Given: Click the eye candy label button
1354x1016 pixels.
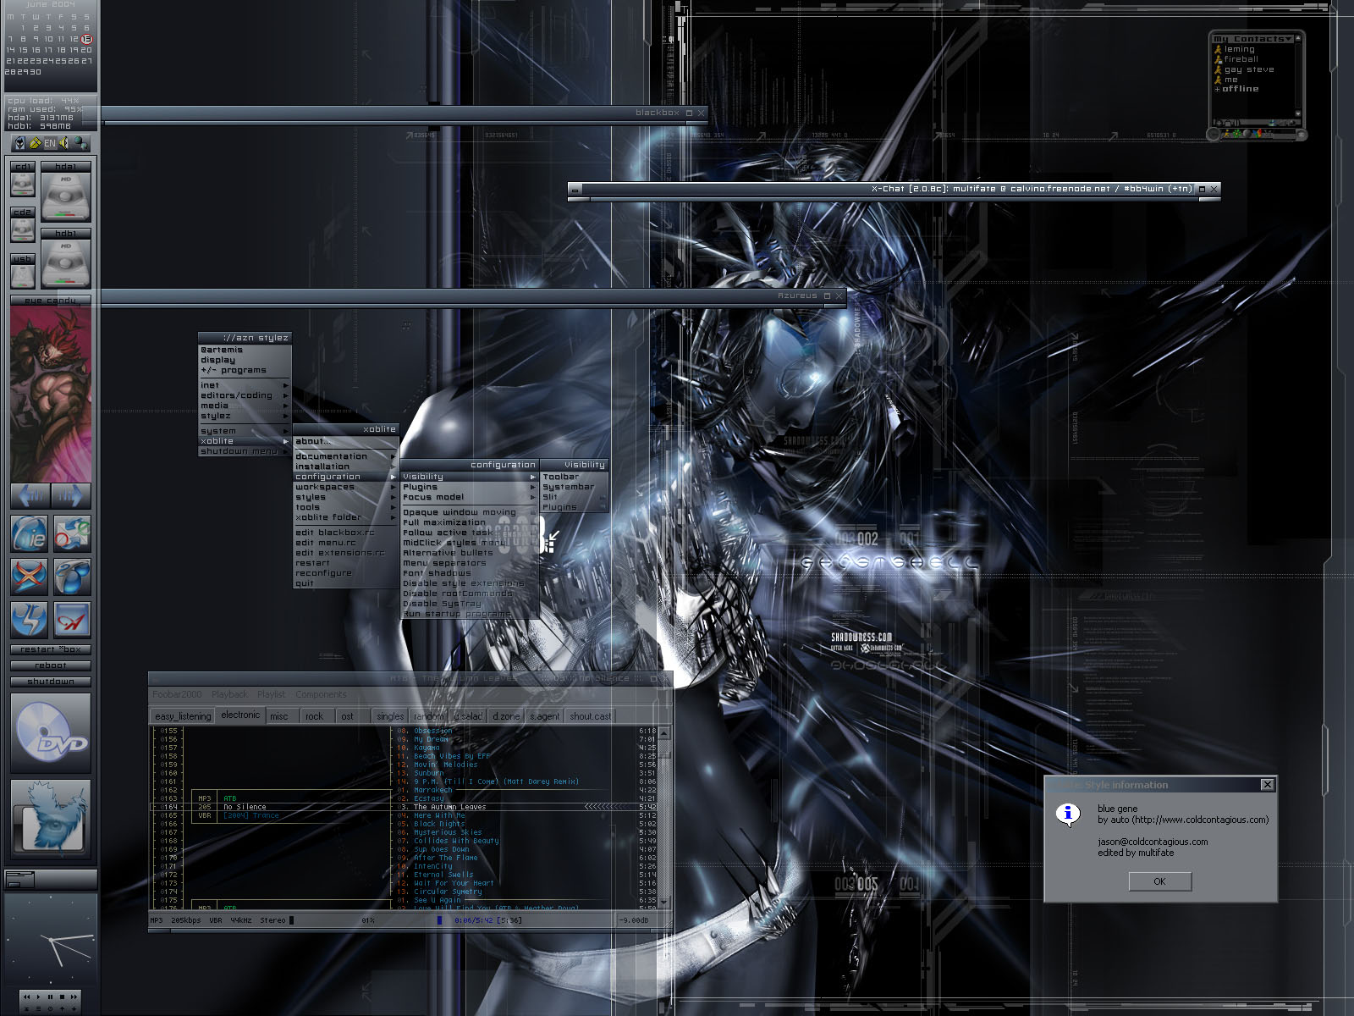Looking at the screenshot, I should [x=51, y=301].
